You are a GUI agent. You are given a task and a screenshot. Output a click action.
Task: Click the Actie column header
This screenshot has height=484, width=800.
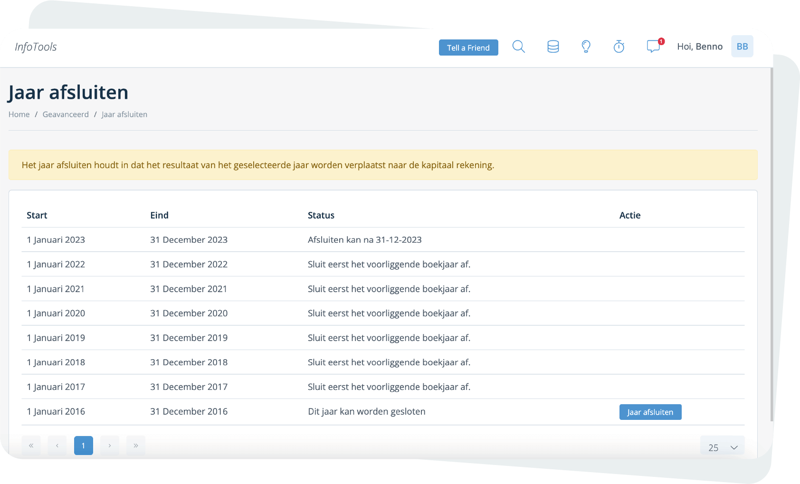630,215
